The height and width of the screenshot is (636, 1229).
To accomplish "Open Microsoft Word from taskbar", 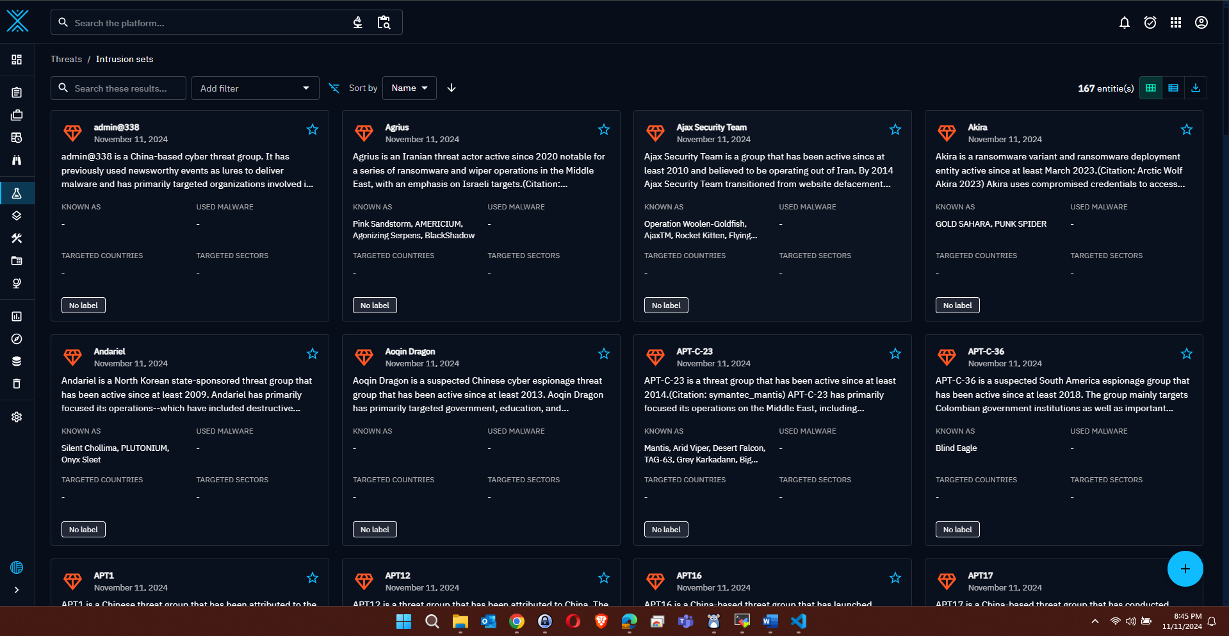I will point(770,621).
